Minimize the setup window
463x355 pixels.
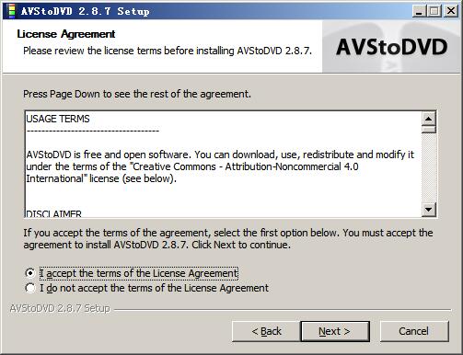419,11
